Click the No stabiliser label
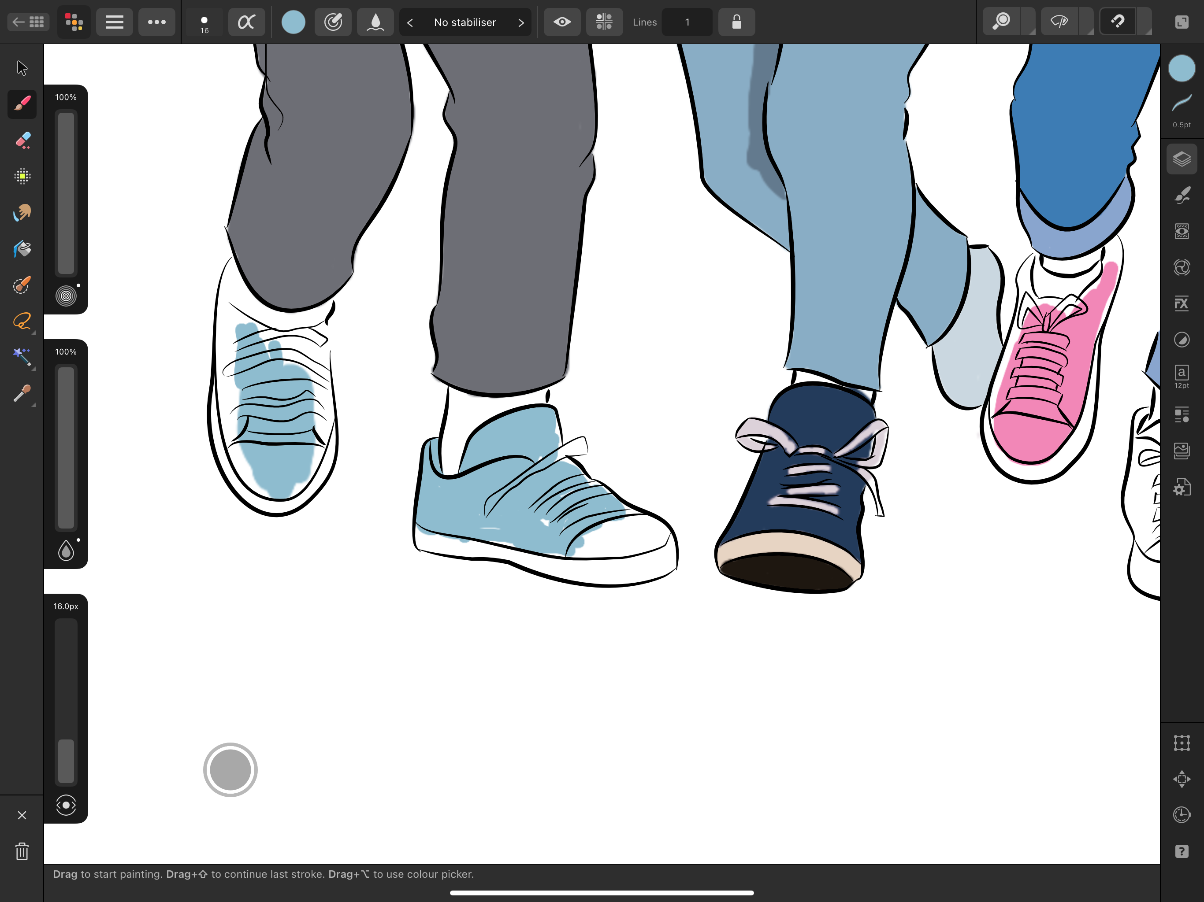Image resolution: width=1204 pixels, height=902 pixels. [x=465, y=22]
